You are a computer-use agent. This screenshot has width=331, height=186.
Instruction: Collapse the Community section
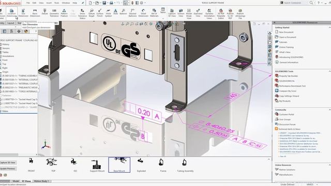[x=329, y=110]
